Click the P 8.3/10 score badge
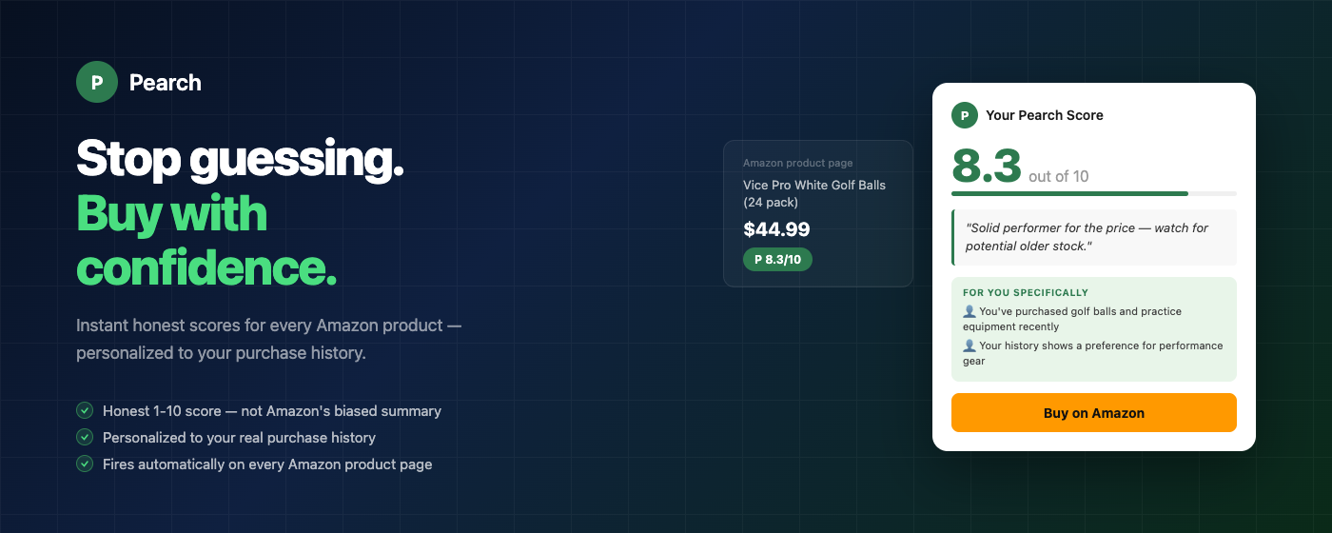This screenshot has height=533, width=1332. 777,259
